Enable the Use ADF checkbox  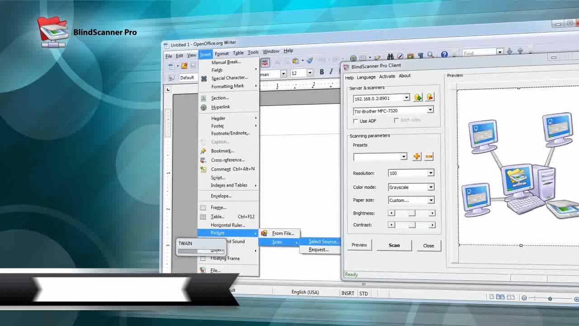click(356, 121)
